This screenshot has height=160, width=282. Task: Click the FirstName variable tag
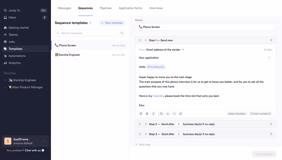tap(155, 67)
